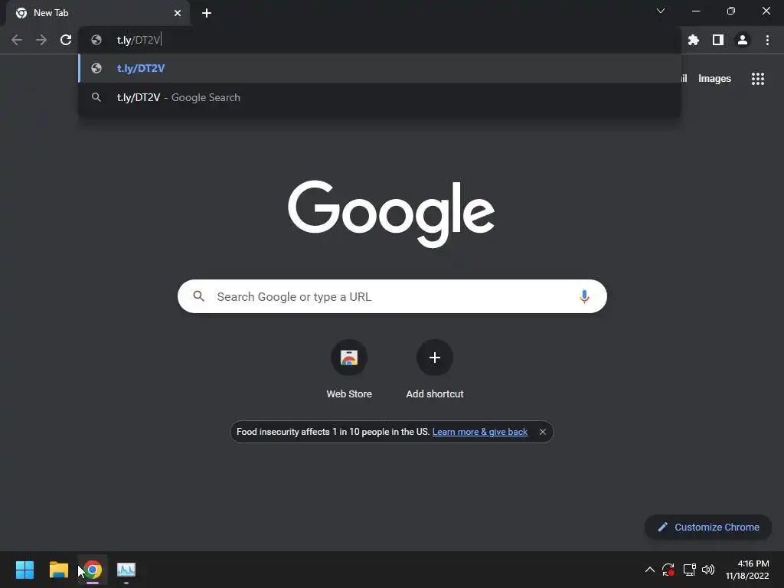Open the resource monitor taskbar app

pos(126,570)
